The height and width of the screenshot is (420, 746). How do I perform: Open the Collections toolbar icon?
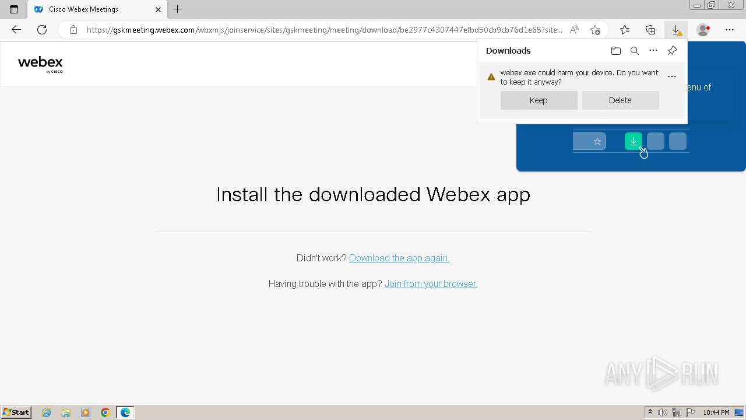650,30
